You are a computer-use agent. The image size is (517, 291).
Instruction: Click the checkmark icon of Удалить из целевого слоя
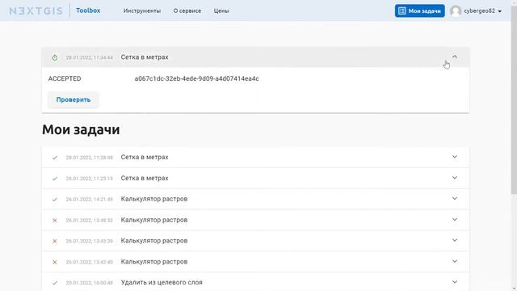pyautogui.click(x=55, y=283)
